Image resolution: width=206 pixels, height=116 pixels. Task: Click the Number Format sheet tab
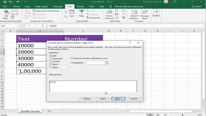tap(30, 111)
